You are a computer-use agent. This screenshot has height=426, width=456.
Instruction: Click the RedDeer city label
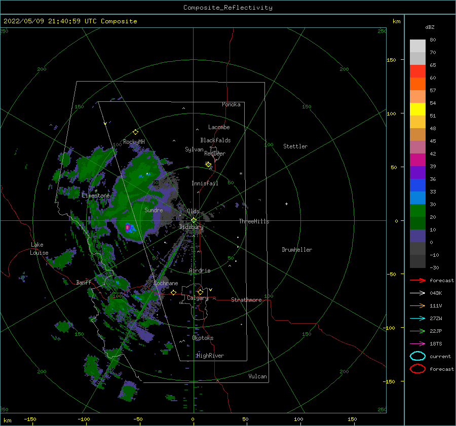(215, 153)
